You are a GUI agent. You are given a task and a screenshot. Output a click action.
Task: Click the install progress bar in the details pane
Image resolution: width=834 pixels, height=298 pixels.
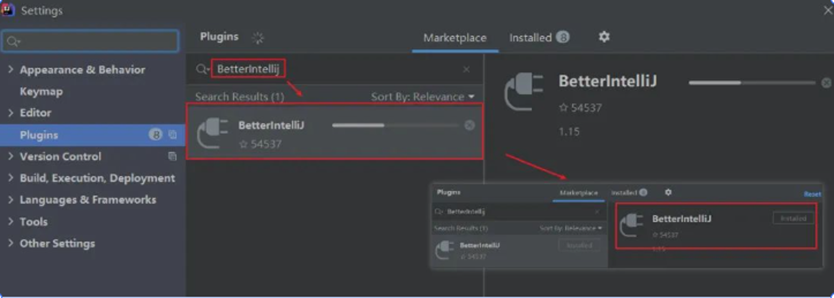tap(752, 83)
